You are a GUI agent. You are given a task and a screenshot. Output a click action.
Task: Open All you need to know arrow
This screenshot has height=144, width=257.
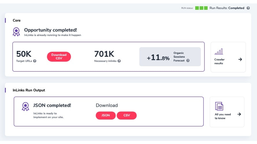click(x=239, y=114)
